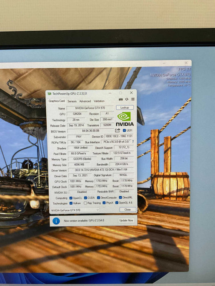Click the GPU-Z screenshot camera icon
The width and height of the screenshot is (215, 286).
[121, 99]
